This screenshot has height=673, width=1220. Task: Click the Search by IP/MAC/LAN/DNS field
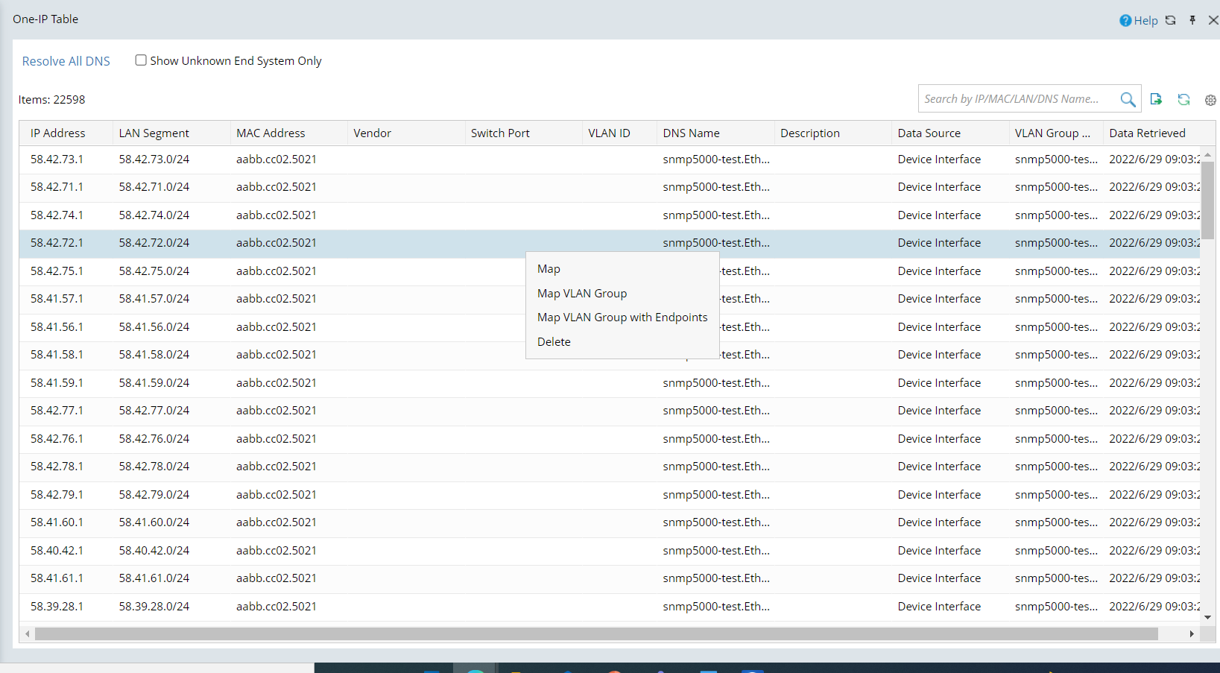(1017, 99)
